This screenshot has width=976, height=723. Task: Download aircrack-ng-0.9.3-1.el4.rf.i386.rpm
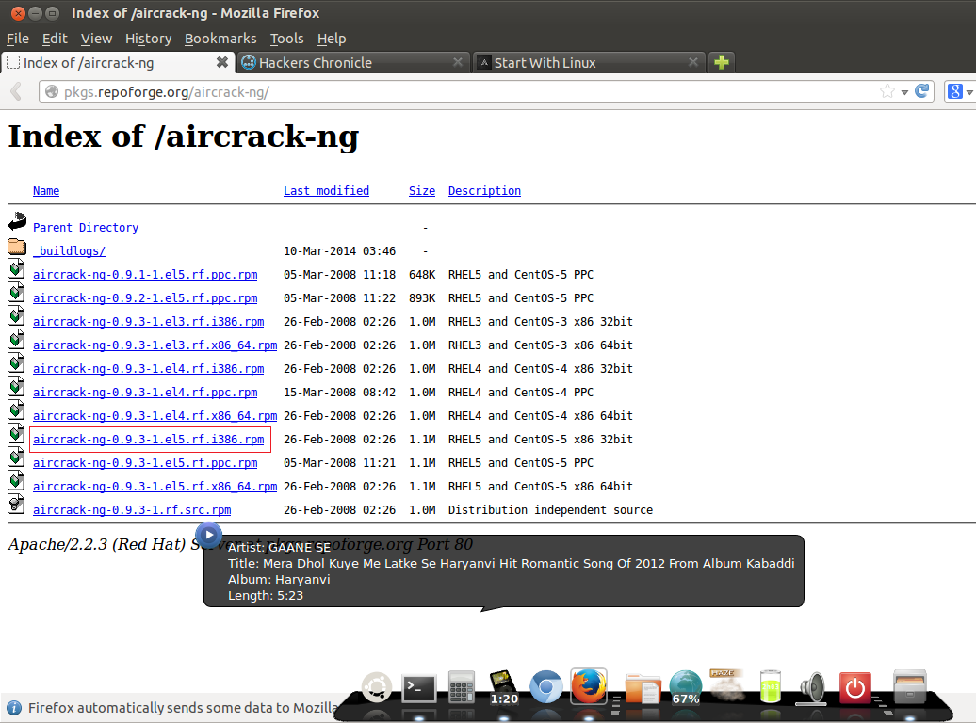pos(148,369)
